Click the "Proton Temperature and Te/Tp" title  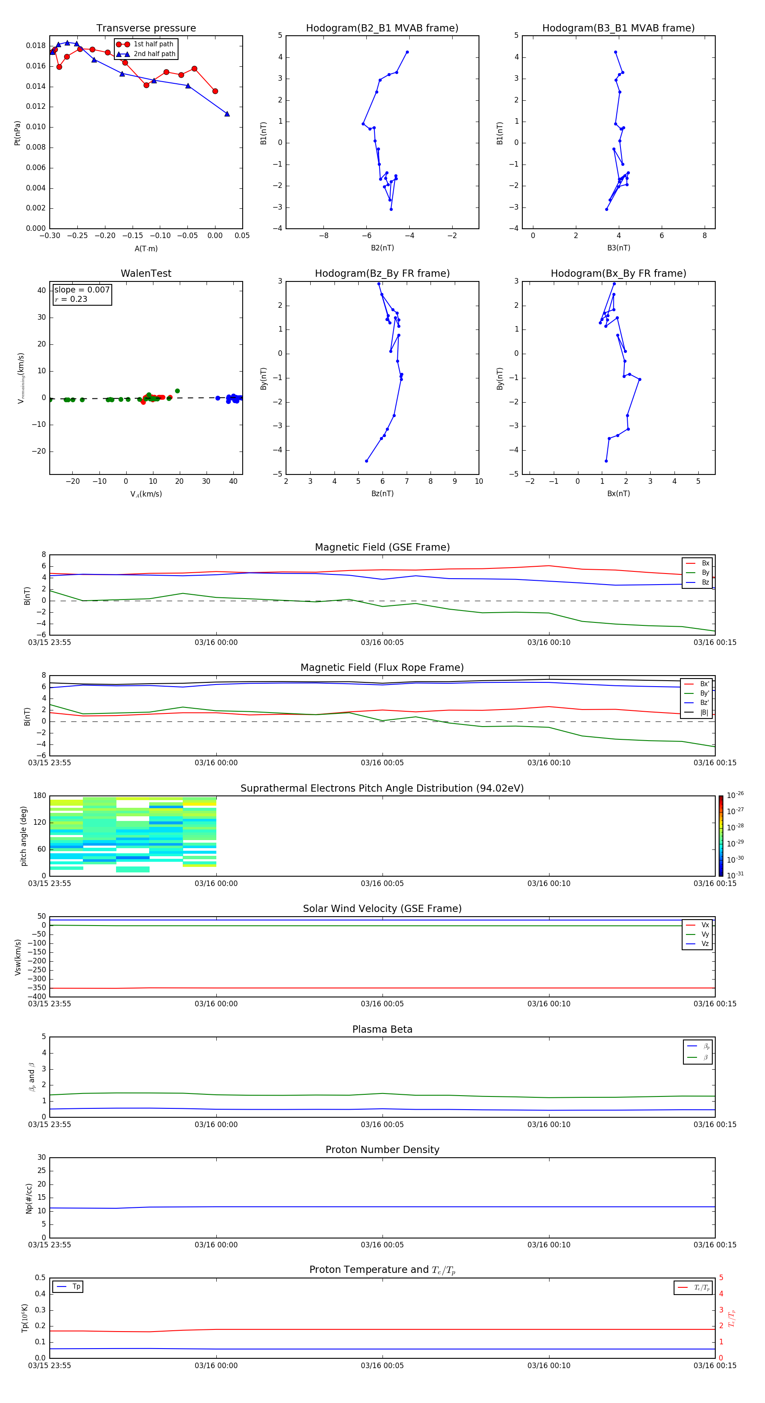point(382,1270)
